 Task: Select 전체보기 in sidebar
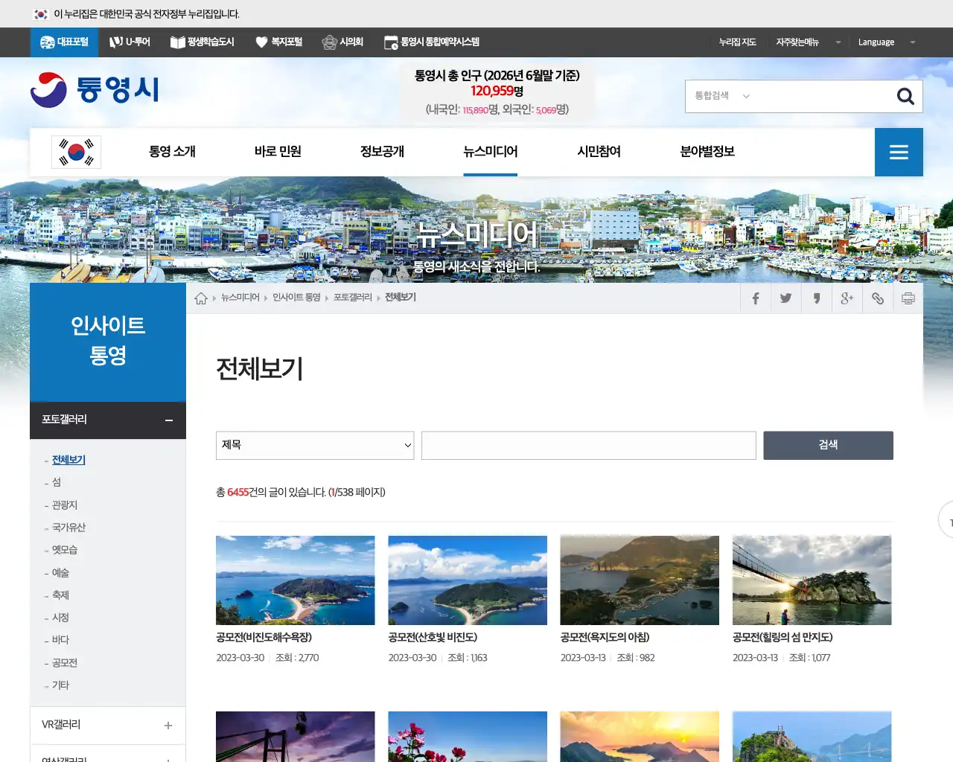[x=68, y=460]
